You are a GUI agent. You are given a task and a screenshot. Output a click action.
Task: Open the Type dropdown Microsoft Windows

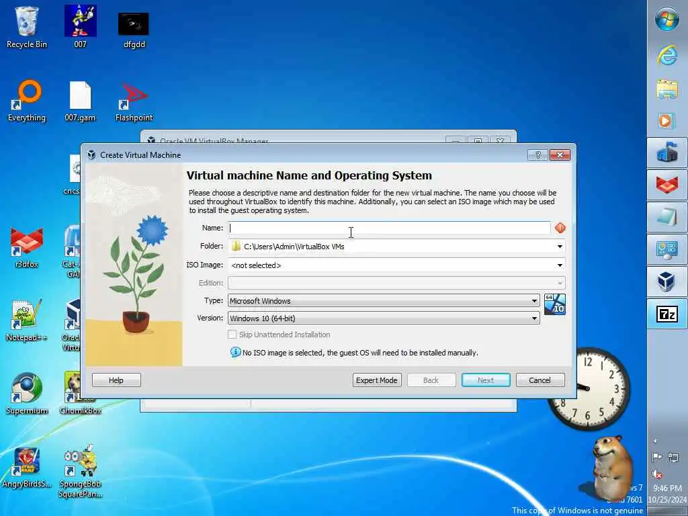click(x=384, y=300)
